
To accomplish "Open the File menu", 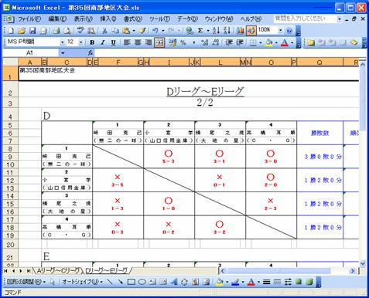I will [29, 19].
